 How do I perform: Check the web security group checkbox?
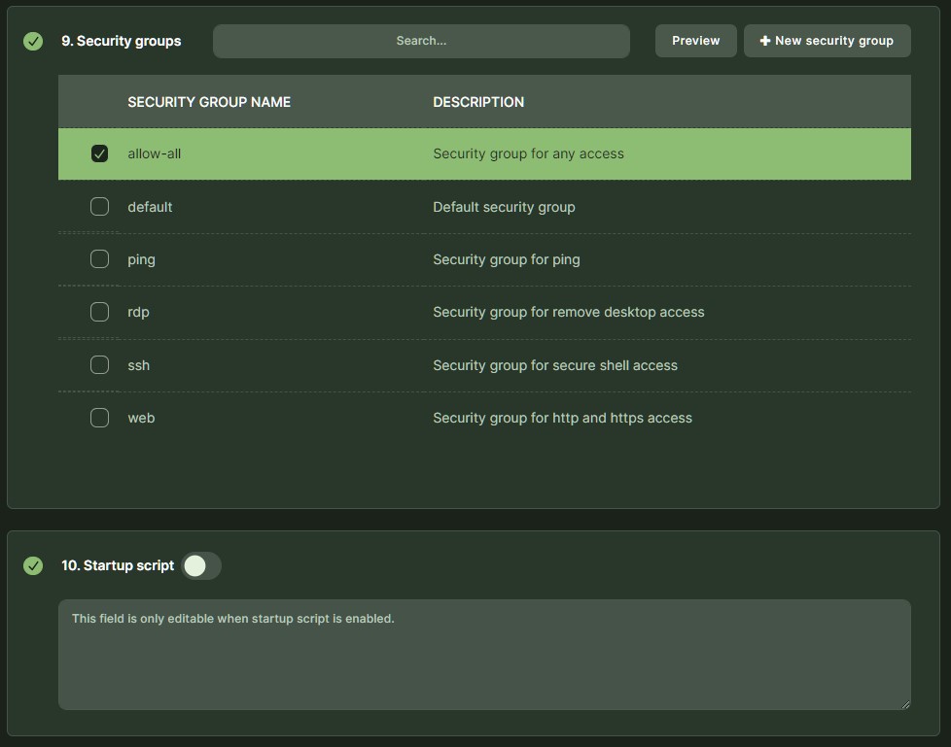point(99,418)
